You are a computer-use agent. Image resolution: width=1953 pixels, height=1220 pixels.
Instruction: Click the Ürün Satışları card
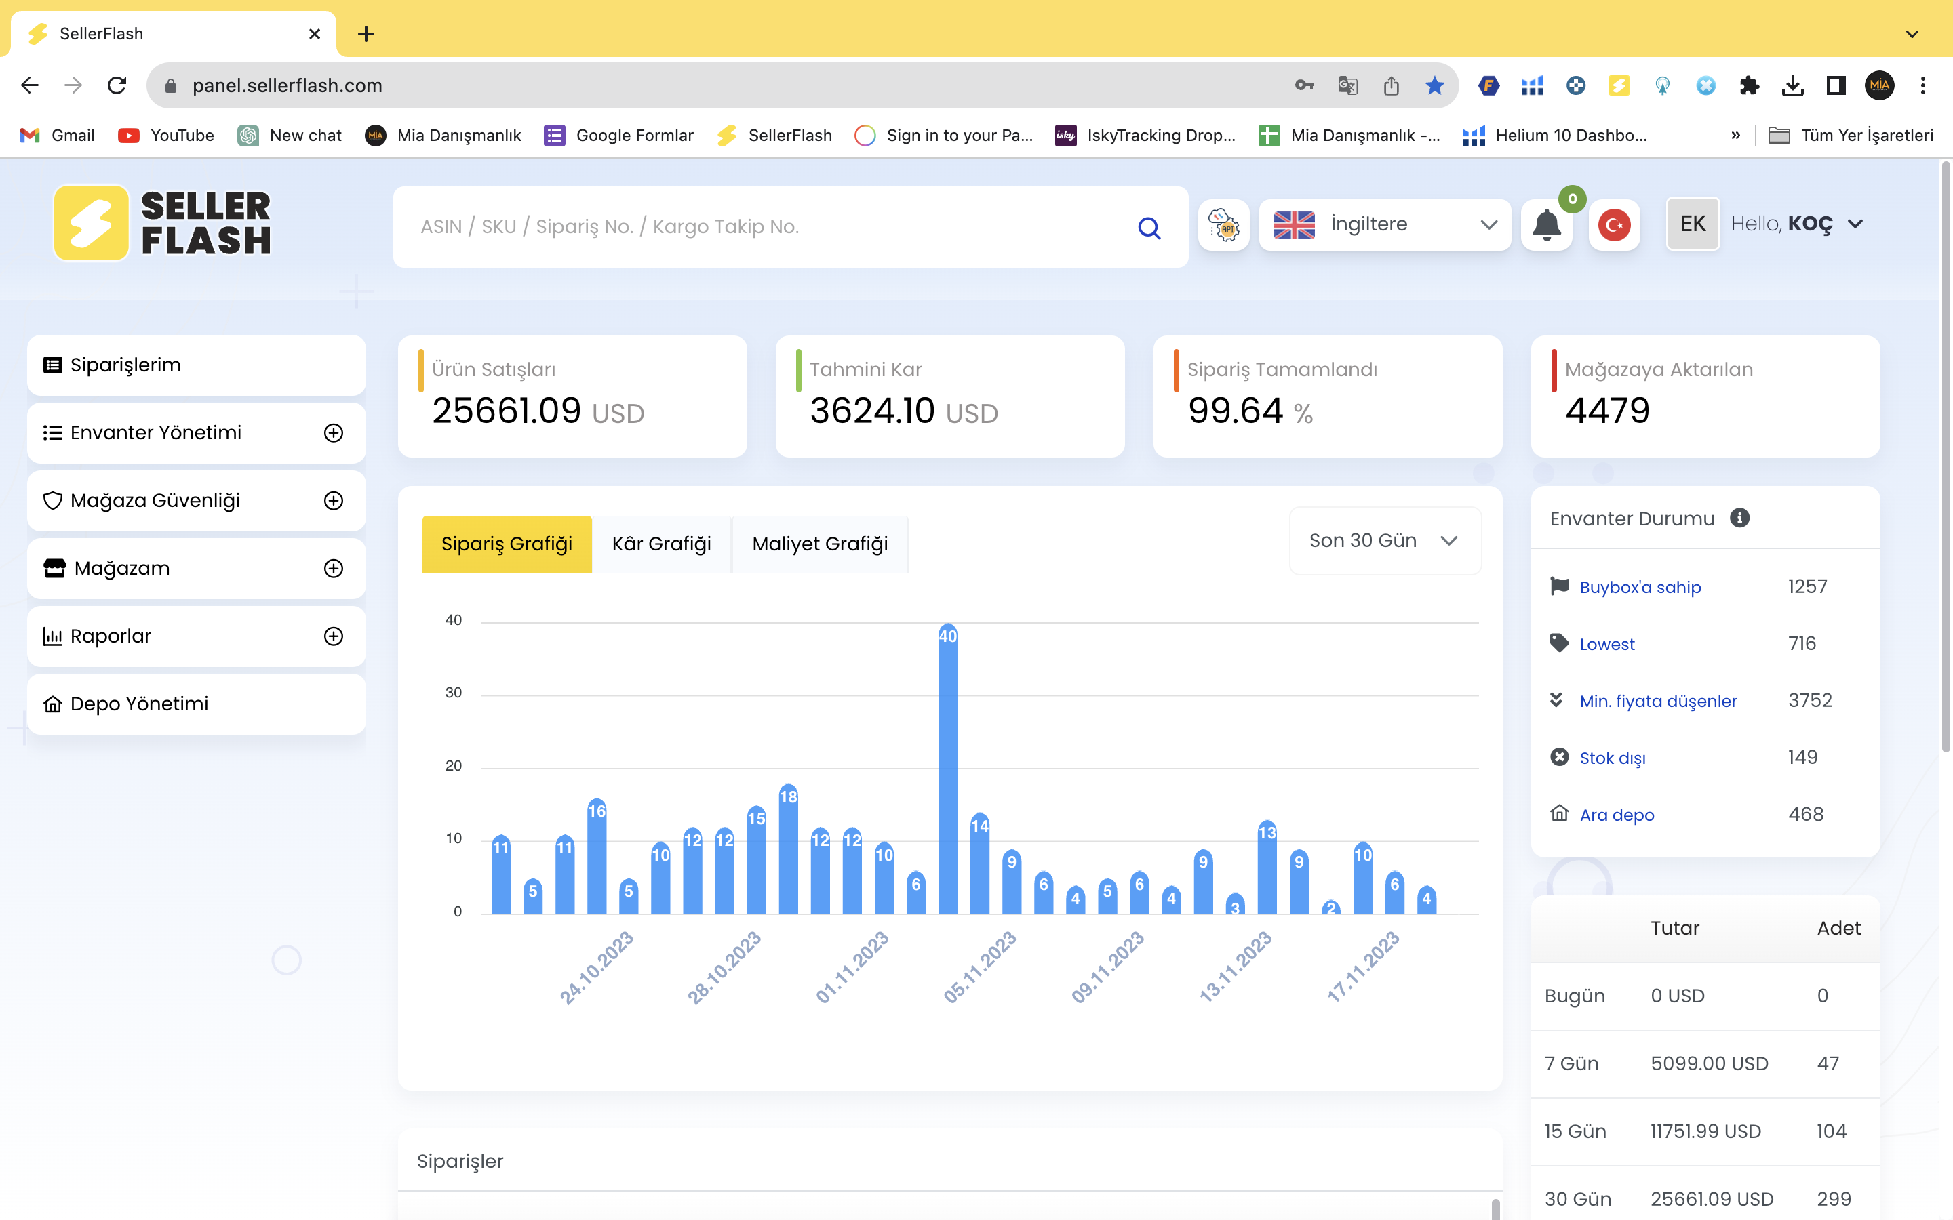(572, 397)
